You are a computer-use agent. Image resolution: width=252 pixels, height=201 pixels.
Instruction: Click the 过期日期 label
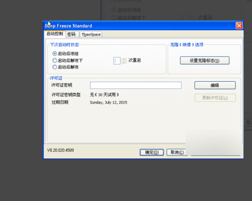60,102
